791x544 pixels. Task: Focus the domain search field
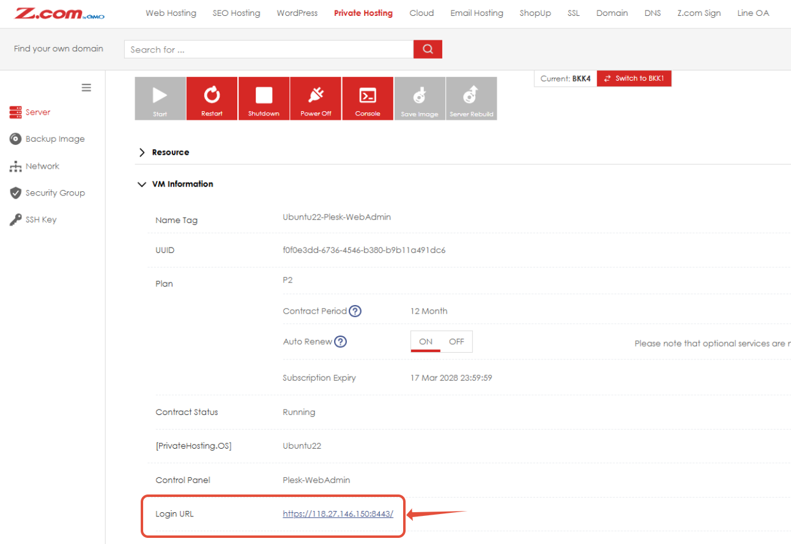[x=269, y=50]
